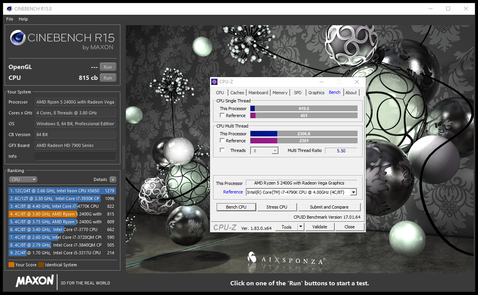Click the Info input field in Your System
Screen dimensions: 478x295
click(75, 156)
